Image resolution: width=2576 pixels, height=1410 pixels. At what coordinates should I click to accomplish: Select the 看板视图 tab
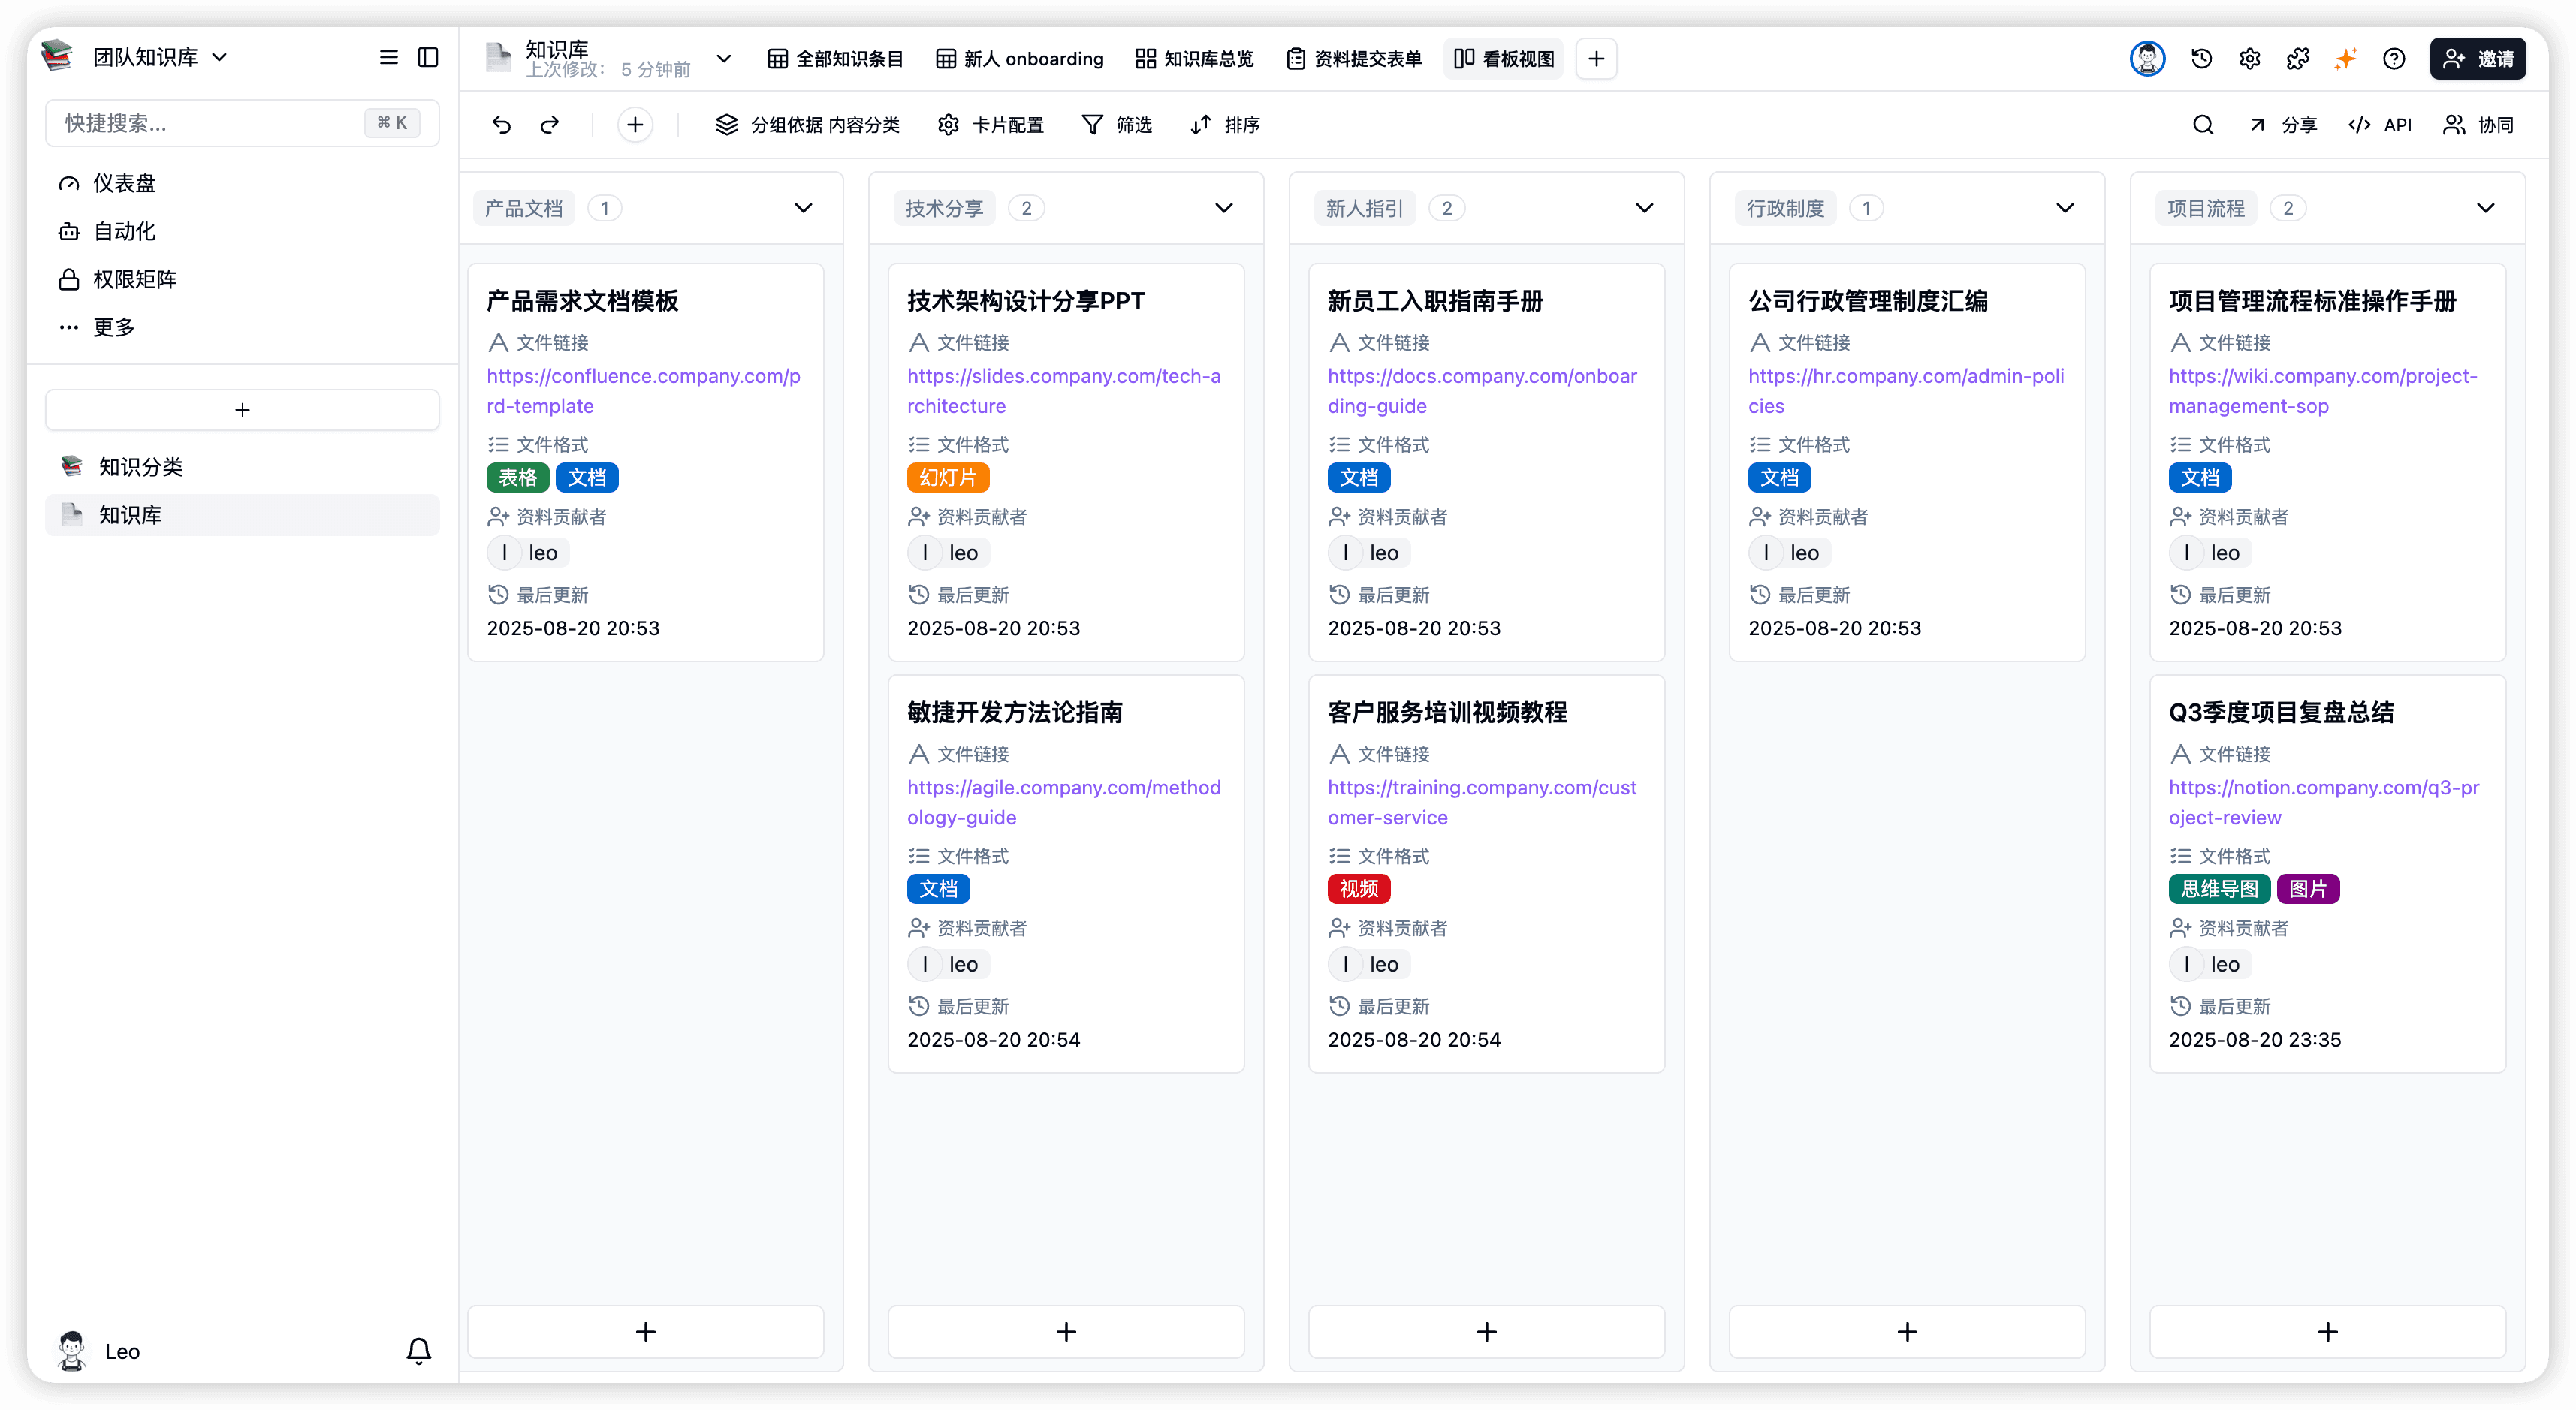coord(1504,59)
